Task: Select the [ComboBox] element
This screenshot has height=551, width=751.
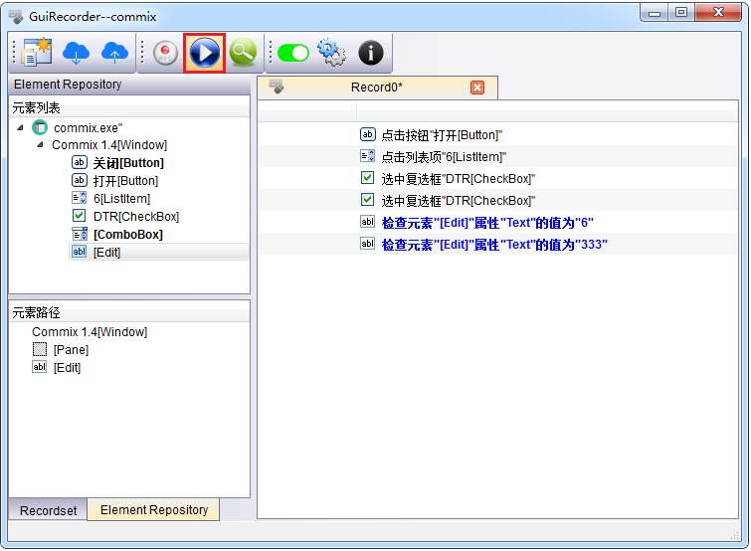Action: click(128, 235)
